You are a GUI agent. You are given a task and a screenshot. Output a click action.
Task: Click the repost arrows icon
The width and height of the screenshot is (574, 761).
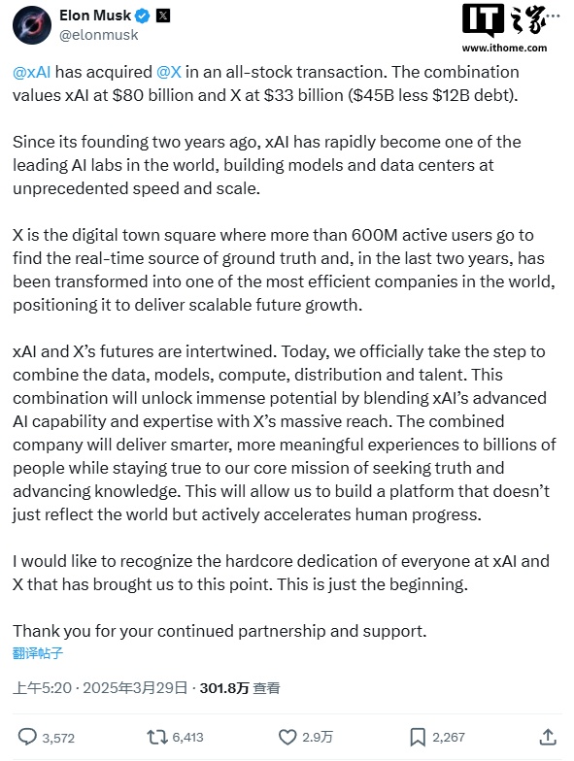(x=157, y=738)
